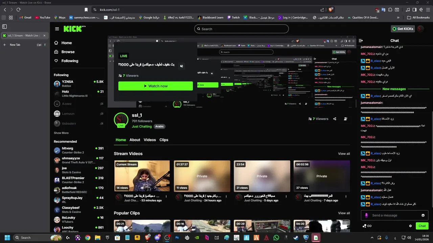Open options for 11 views video

click(226, 196)
